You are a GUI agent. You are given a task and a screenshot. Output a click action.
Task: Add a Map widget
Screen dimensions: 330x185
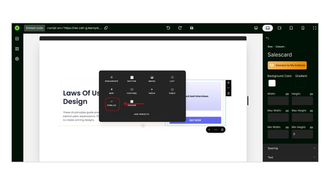(x=112, y=91)
